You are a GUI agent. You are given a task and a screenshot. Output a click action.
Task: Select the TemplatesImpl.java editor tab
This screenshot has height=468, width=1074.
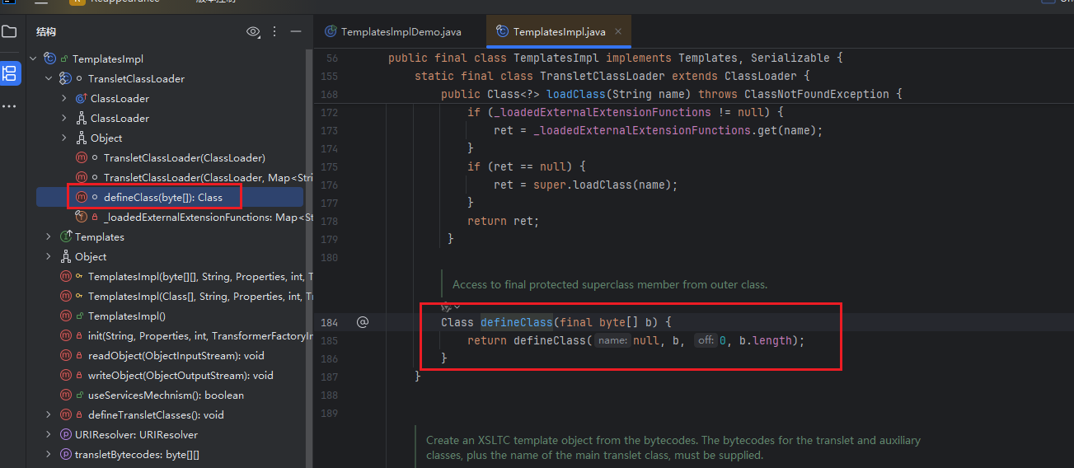coord(558,32)
